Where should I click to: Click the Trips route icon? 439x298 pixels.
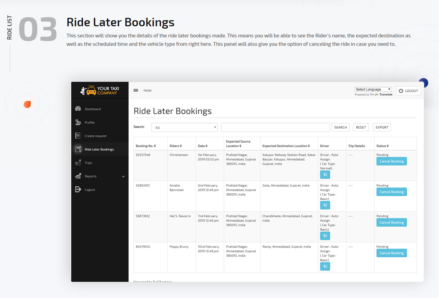[x=78, y=163]
